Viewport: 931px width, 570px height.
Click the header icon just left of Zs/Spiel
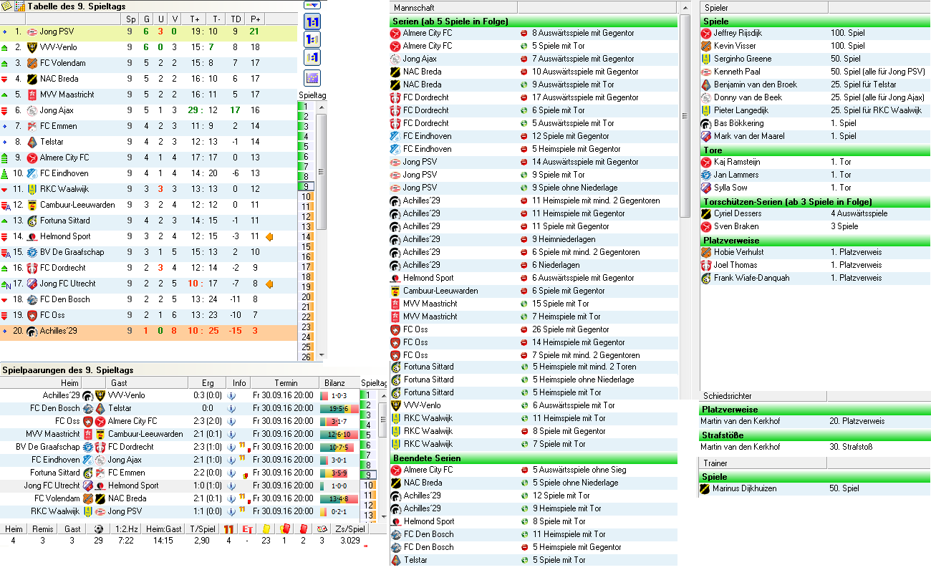(322, 528)
